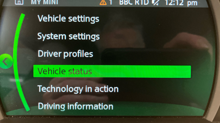This screenshot has width=220, height=123.
Task: Tap the crossed-out mute icon beside BBC R1D
Action: (156, 3)
